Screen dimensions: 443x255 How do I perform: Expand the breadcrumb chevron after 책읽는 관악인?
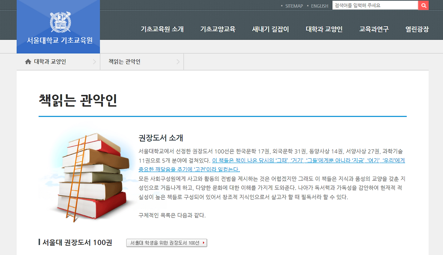179,61
